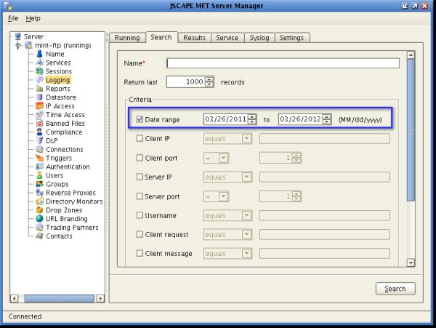Check the Client message checkbox
Viewport: 436px width, 328px height.
[140, 253]
